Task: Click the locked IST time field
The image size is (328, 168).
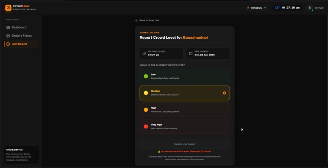Action: coord(161,53)
